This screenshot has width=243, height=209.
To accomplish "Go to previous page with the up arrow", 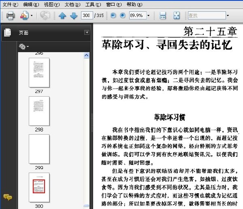I will coord(62,15).
